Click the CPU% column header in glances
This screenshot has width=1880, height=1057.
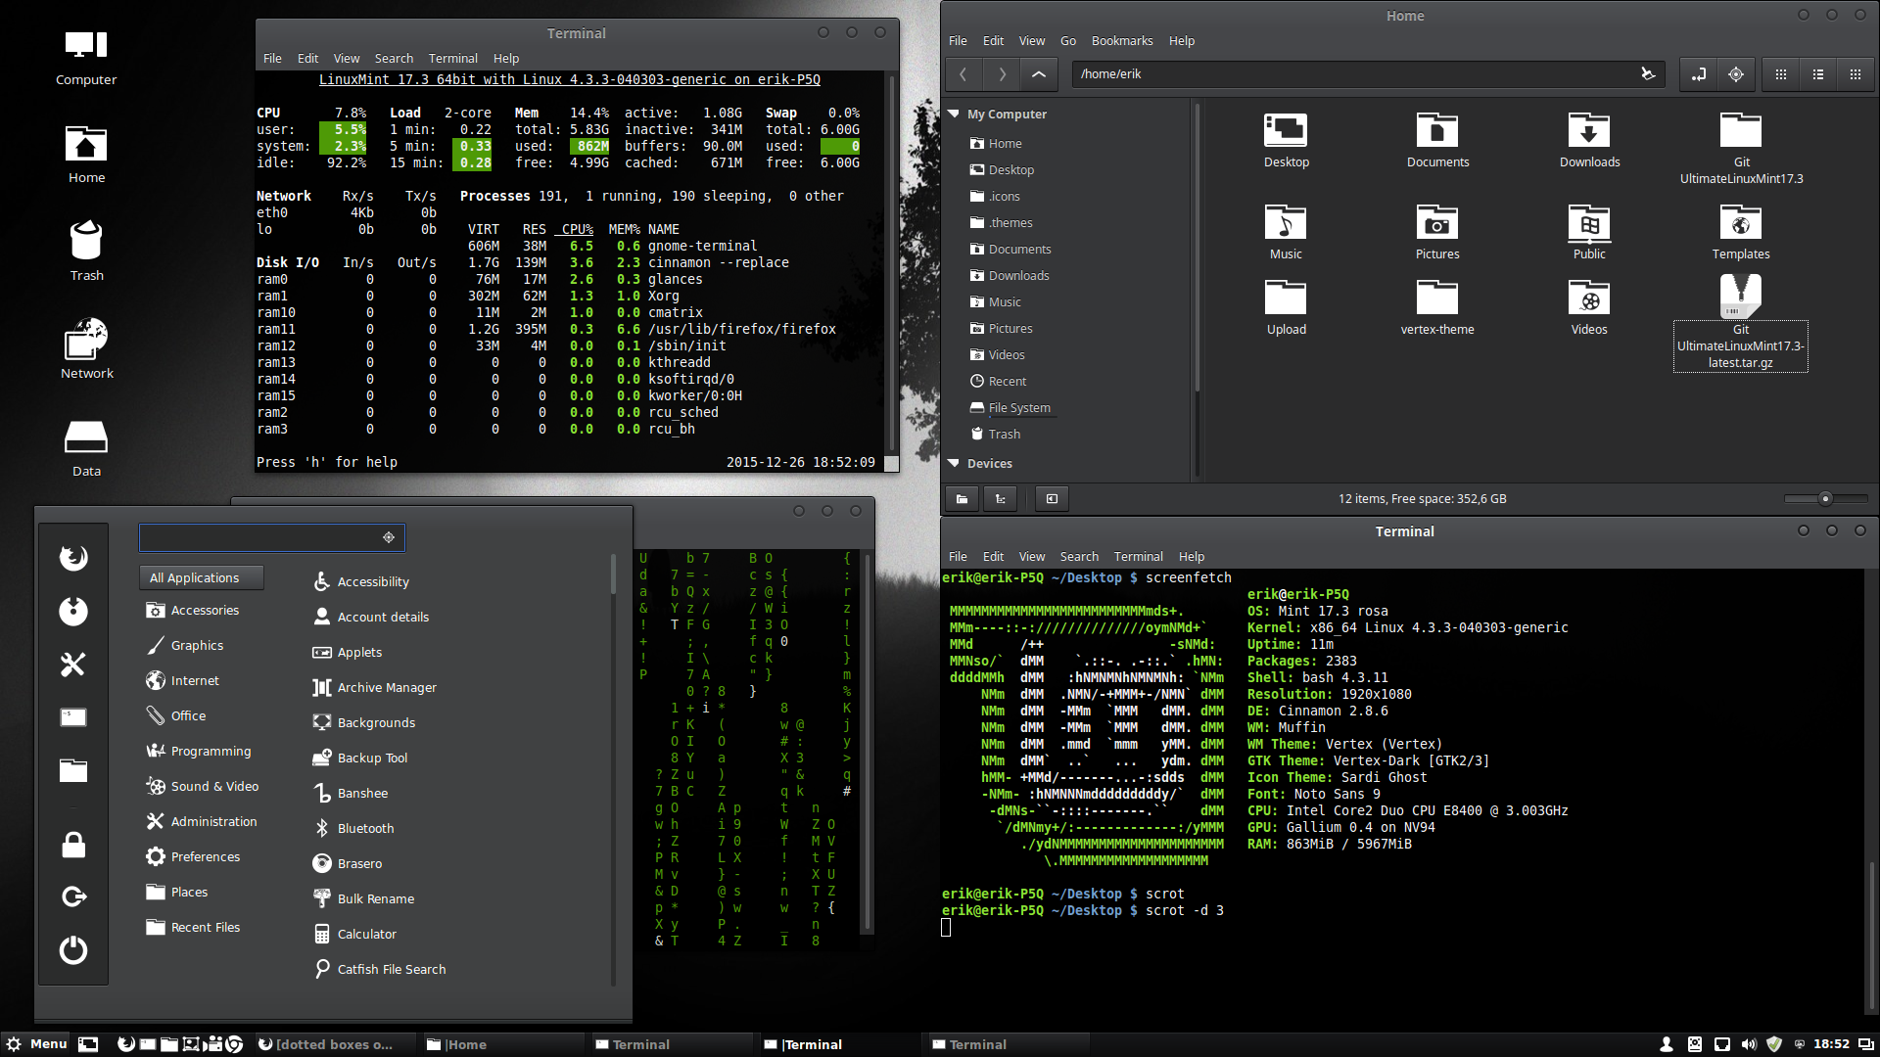pos(577,229)
